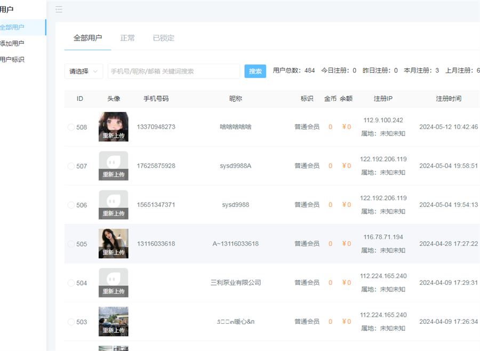Select the radio button for user 508
This screenshot has width=480, height=351.
click(x=71, y=127)
